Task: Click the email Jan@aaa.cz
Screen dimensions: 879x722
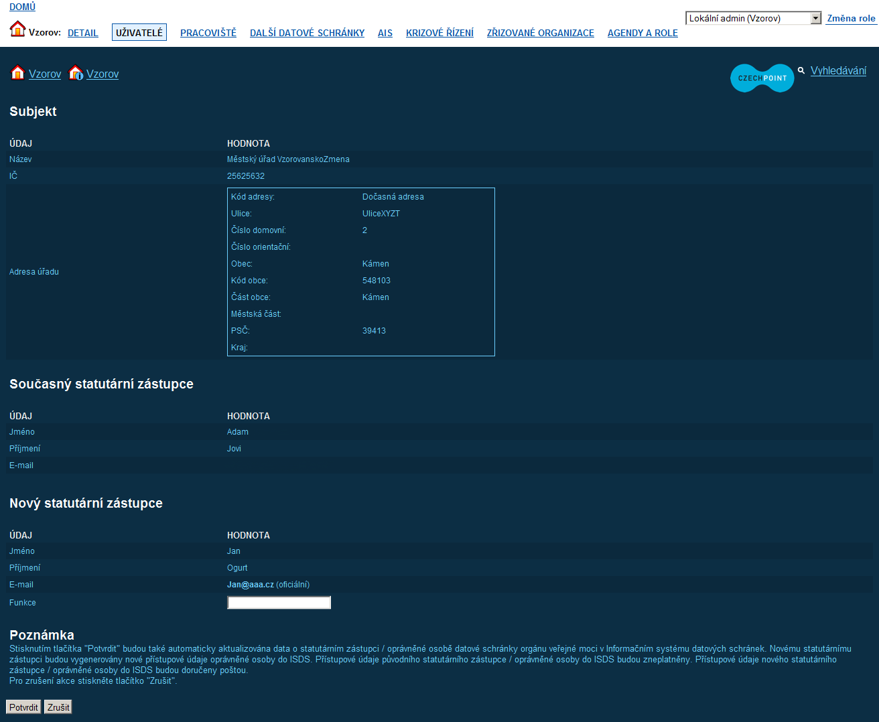Action: pos(251,585)
